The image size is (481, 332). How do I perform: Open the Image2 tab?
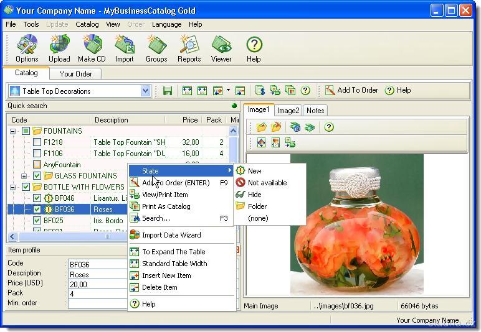288,110
